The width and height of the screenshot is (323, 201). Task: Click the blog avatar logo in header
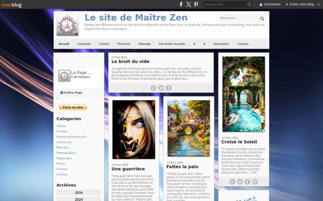pos(68,25)
